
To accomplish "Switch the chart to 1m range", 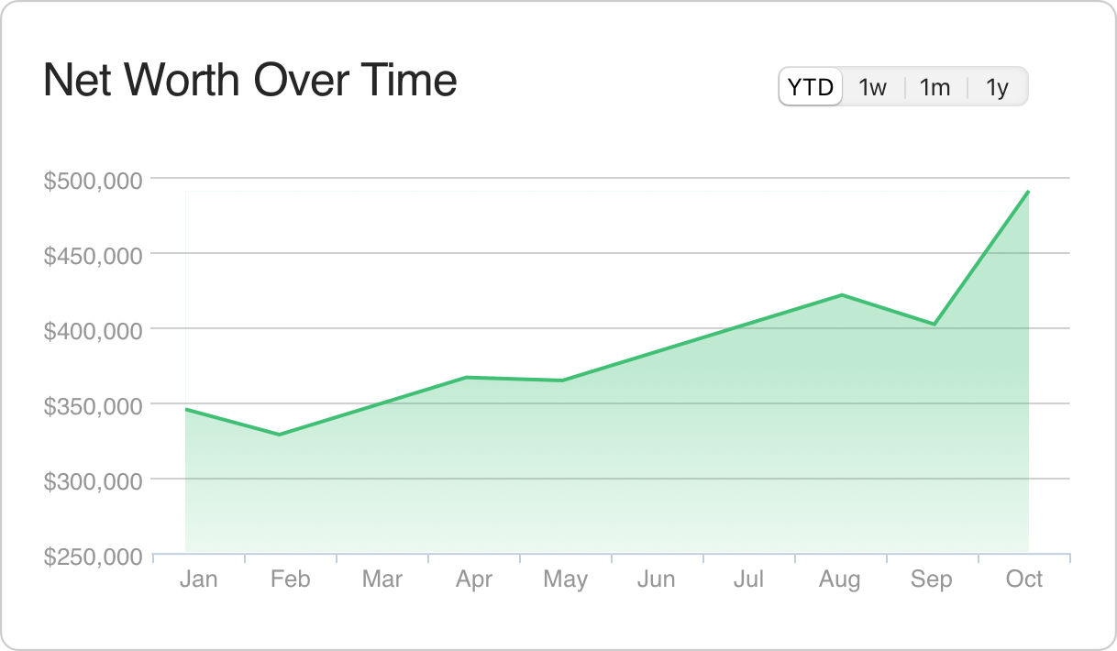I will coord(935,88).
